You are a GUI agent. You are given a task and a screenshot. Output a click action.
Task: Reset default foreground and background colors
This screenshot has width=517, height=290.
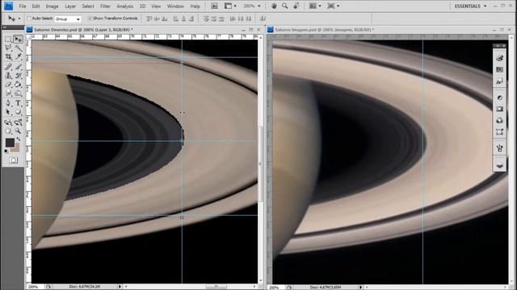coord(6,151)
